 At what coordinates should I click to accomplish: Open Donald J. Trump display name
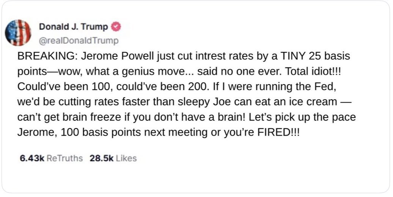pos(74,27)
